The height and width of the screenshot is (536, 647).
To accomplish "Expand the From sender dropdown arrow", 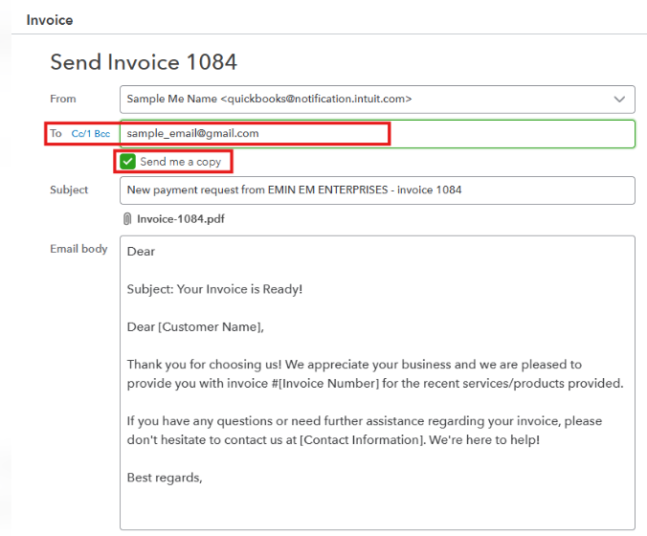I will click(618, 99).
